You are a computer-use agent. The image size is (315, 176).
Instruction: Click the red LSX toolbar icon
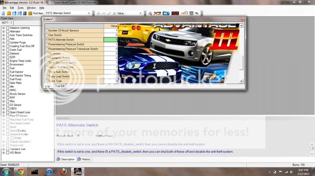[x=175, y=13]
